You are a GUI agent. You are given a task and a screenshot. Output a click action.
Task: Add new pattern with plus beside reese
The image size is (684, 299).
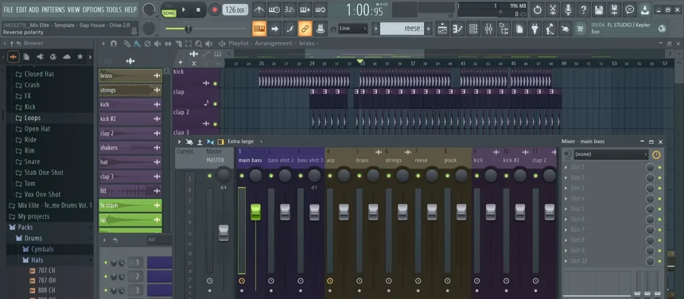[428, 29]
